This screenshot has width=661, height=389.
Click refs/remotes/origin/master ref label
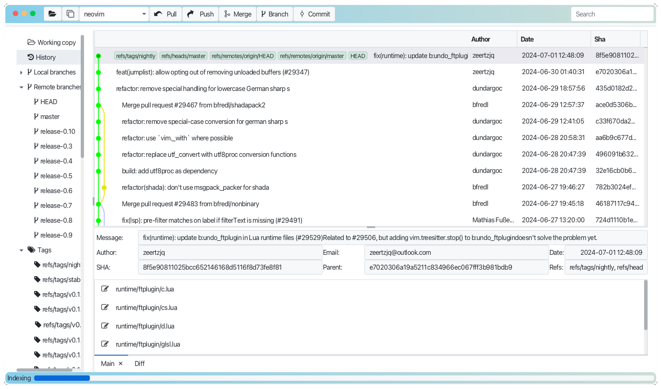(312, 56)
